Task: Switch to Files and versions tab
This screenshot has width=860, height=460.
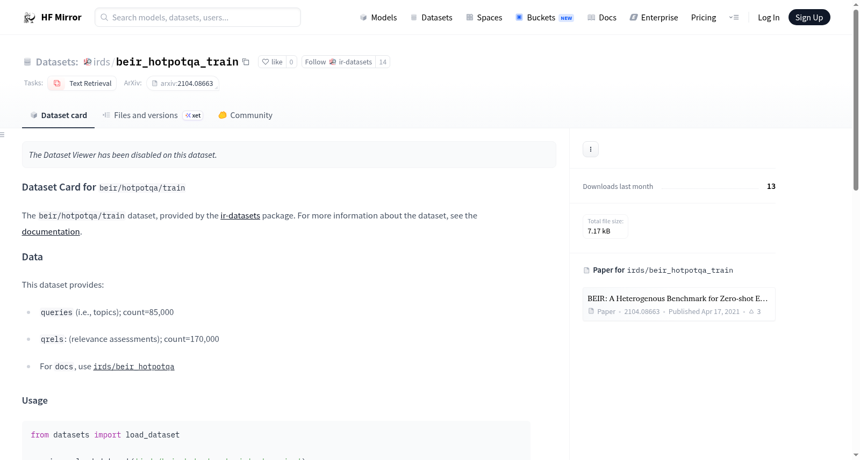Action: coord(153,115)
